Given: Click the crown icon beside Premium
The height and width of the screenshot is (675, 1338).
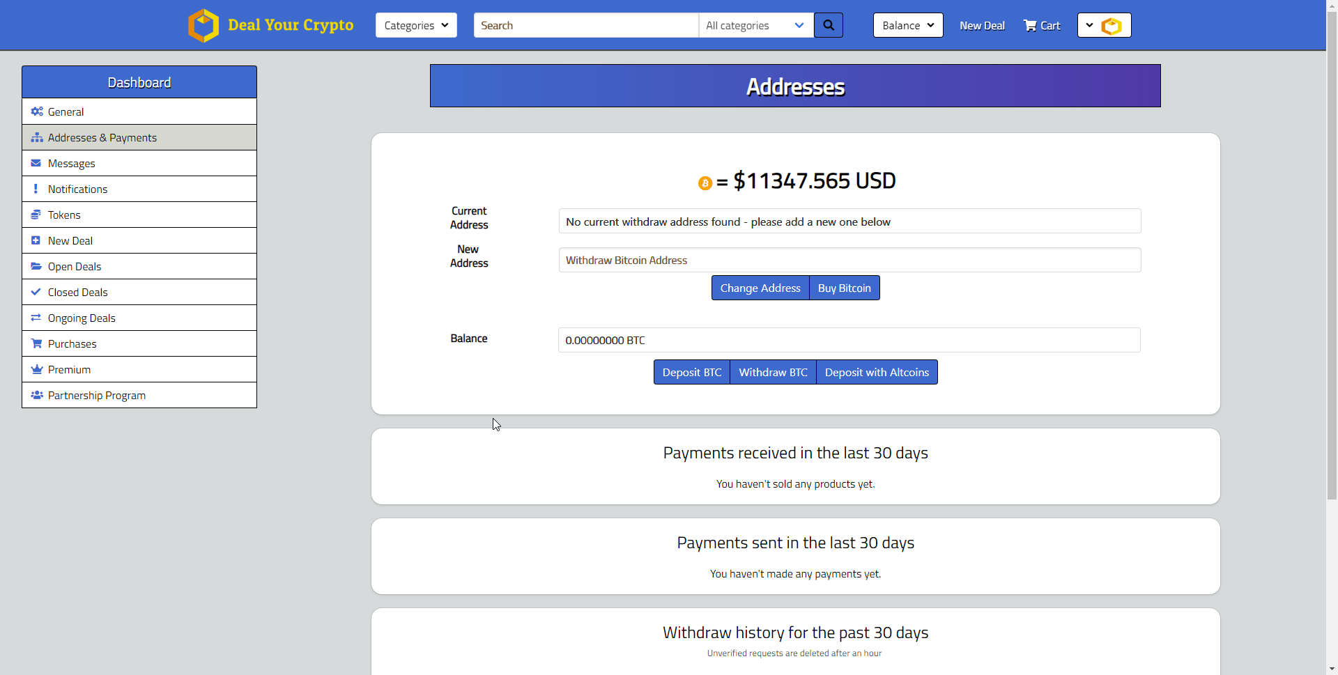Looking at the screenshot, I should [x=36, y=369].
